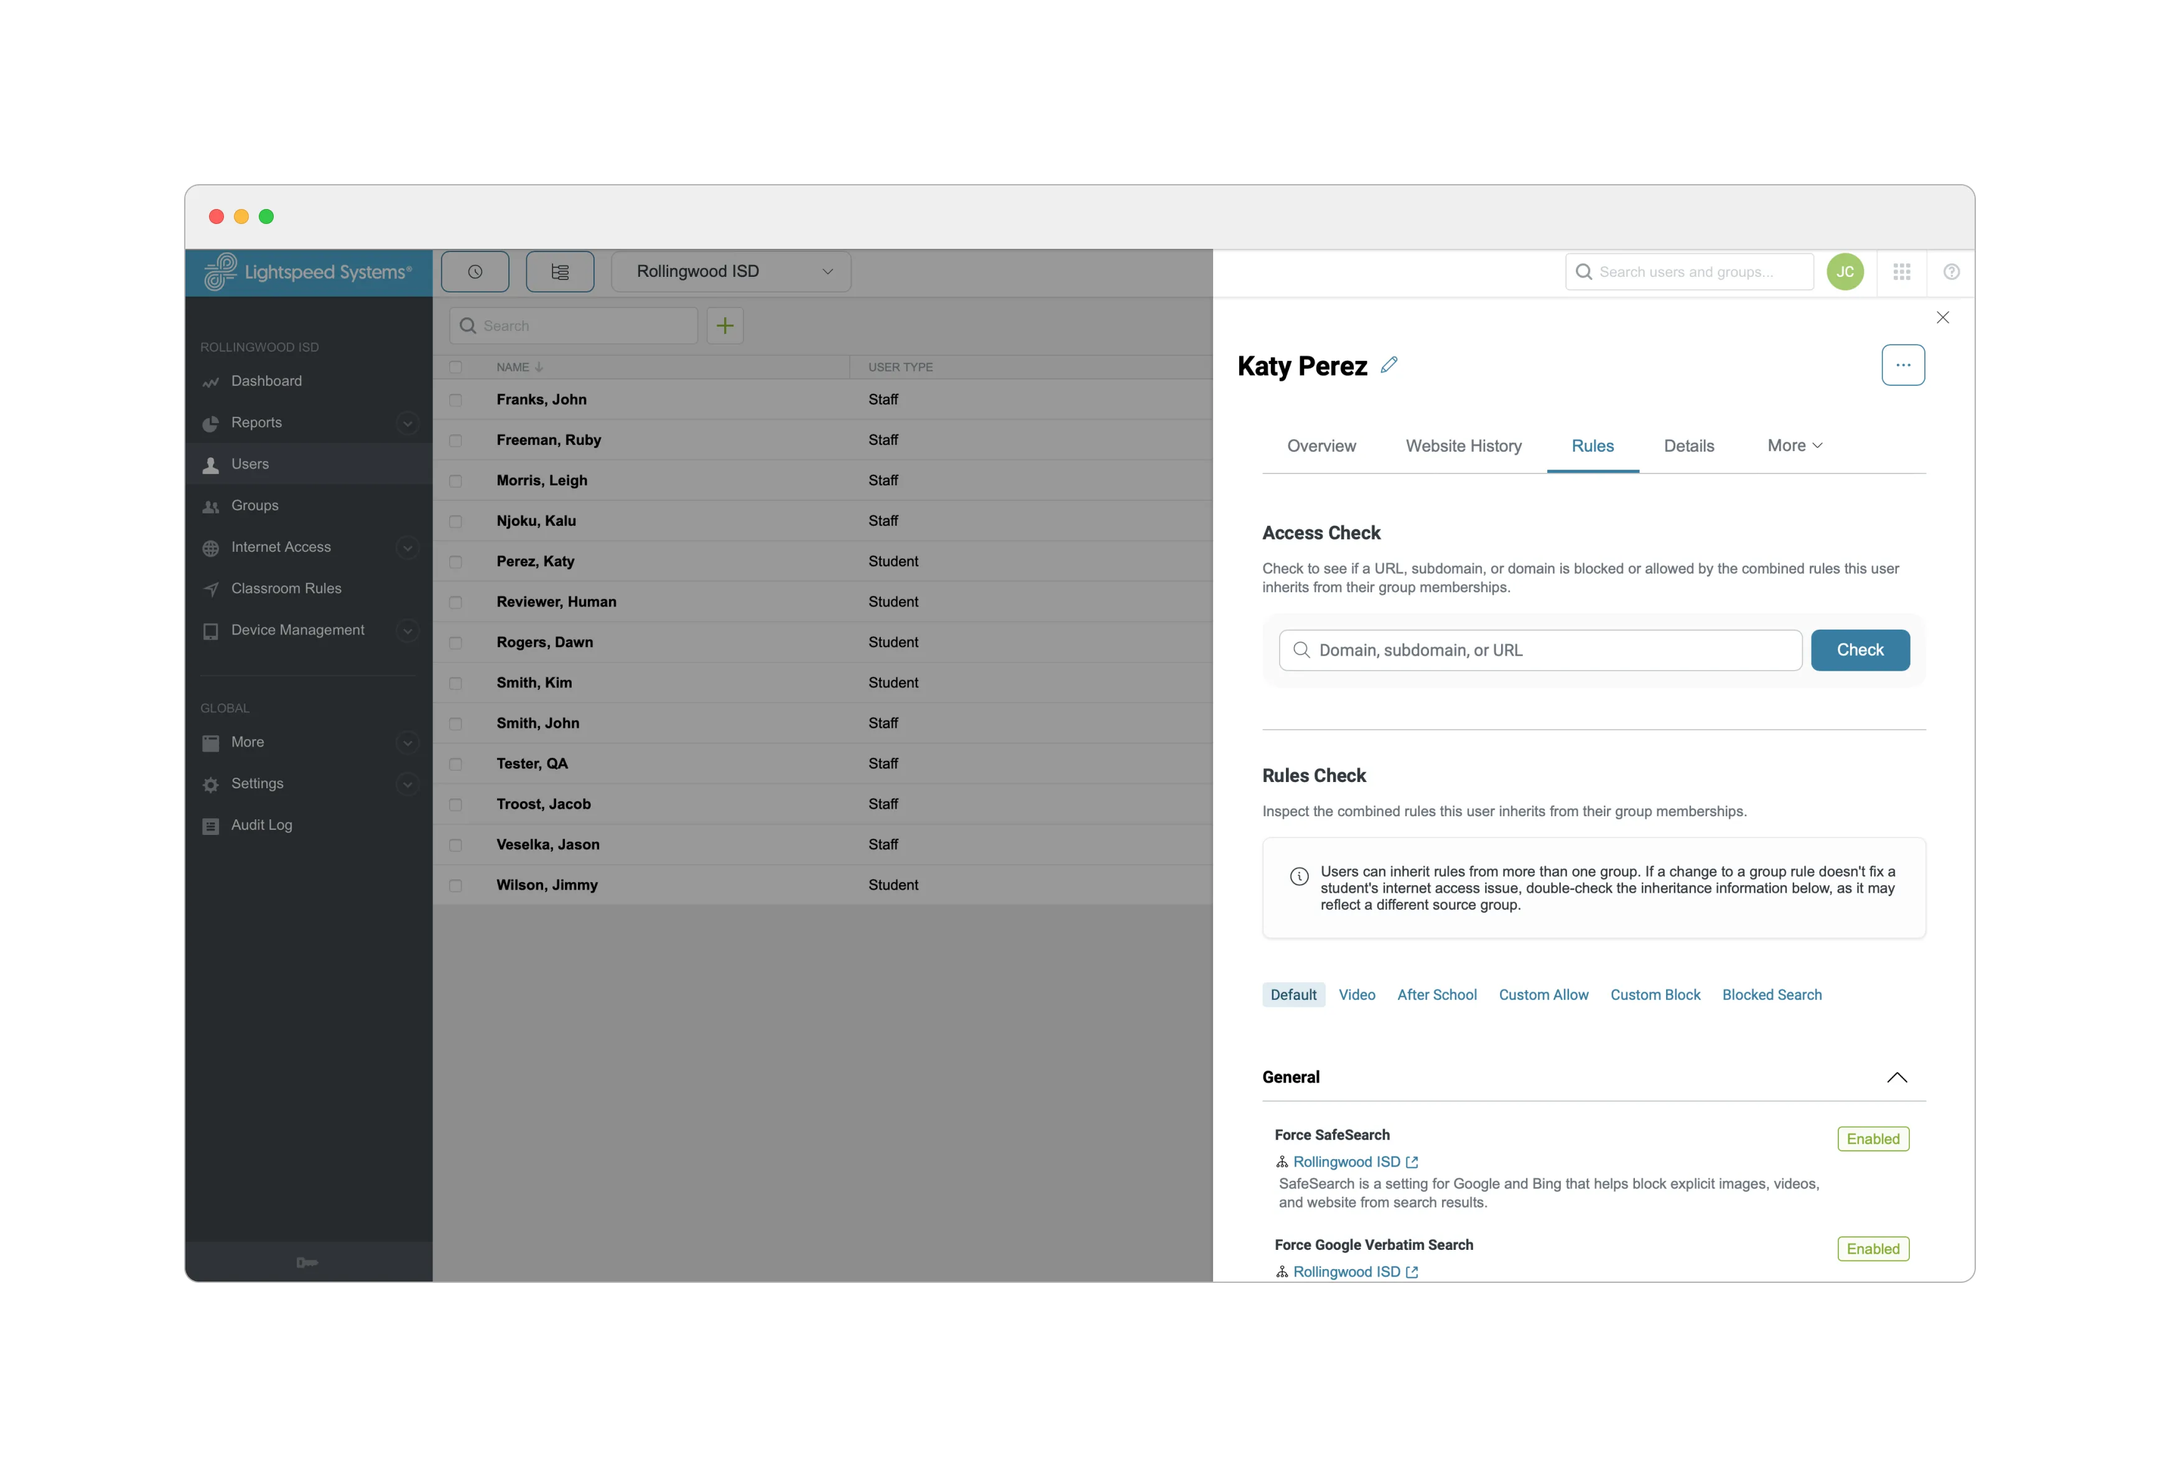The width and height of the screenshot is (2160, 1467).
Task: Open the three-dot options button
Action: coord(1902,365)
